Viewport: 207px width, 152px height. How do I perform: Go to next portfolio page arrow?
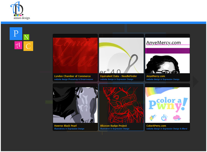point(196,82)
